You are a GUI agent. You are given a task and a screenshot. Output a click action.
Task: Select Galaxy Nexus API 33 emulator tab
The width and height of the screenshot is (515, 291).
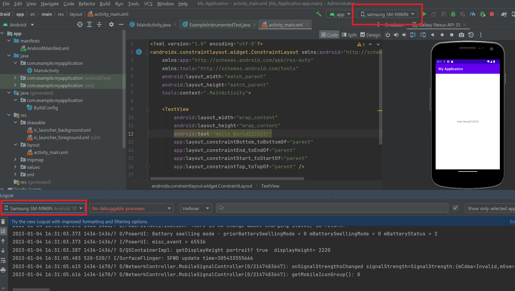coord(439,25)
